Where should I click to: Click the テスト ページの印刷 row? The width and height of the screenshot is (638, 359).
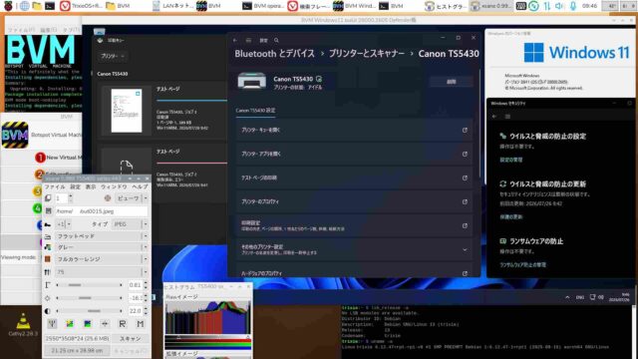(x=354, y=178)
